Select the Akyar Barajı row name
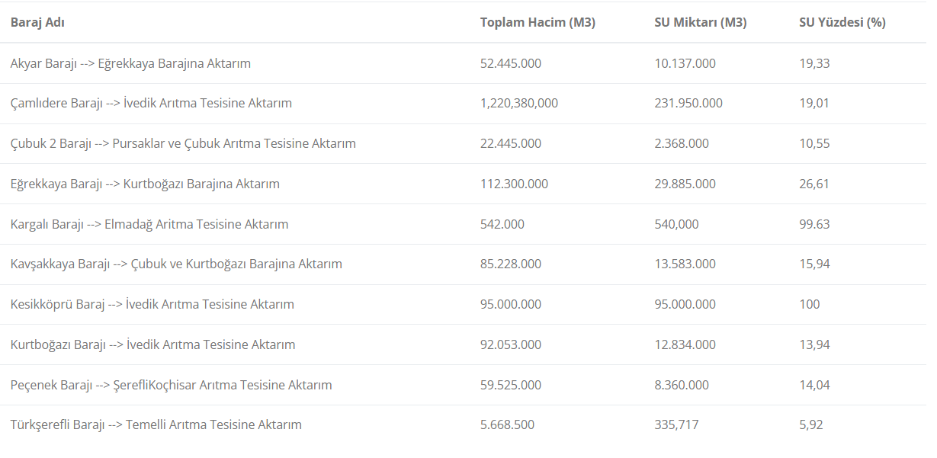Screen dimensions: 937x458 (x=130, y=63)
